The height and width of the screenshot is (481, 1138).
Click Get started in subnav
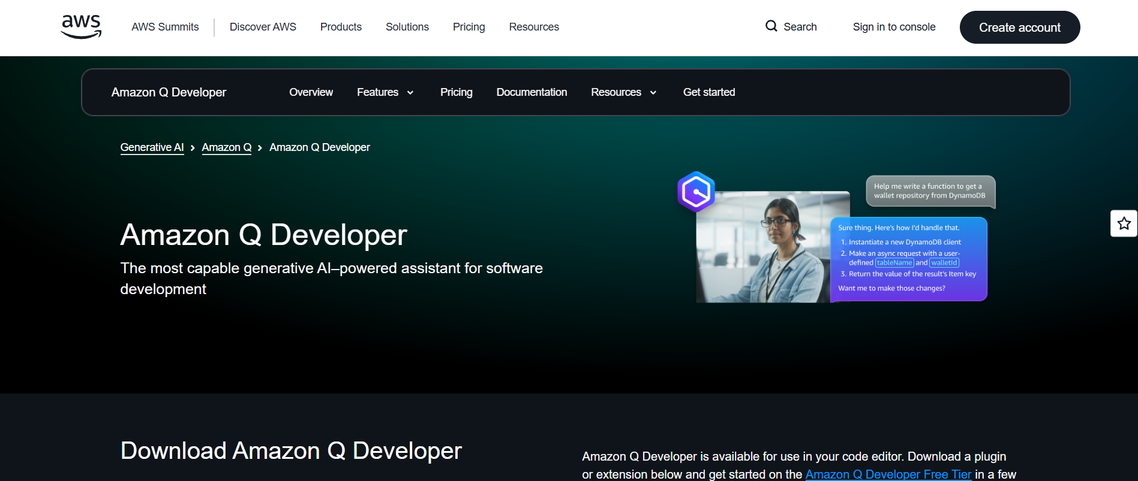[x=709, y=92]
